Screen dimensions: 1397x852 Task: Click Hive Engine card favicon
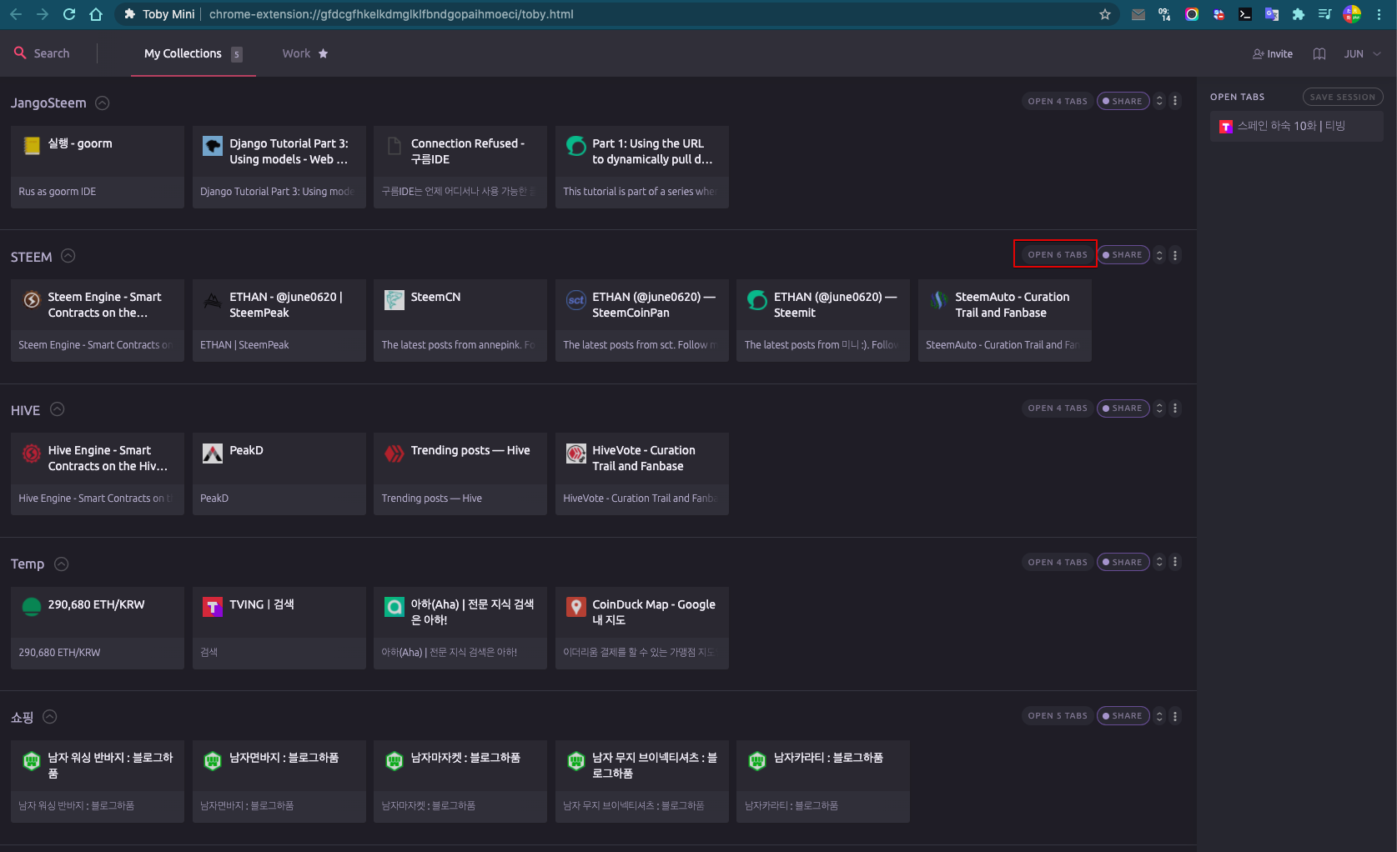(x=32, y=454)
